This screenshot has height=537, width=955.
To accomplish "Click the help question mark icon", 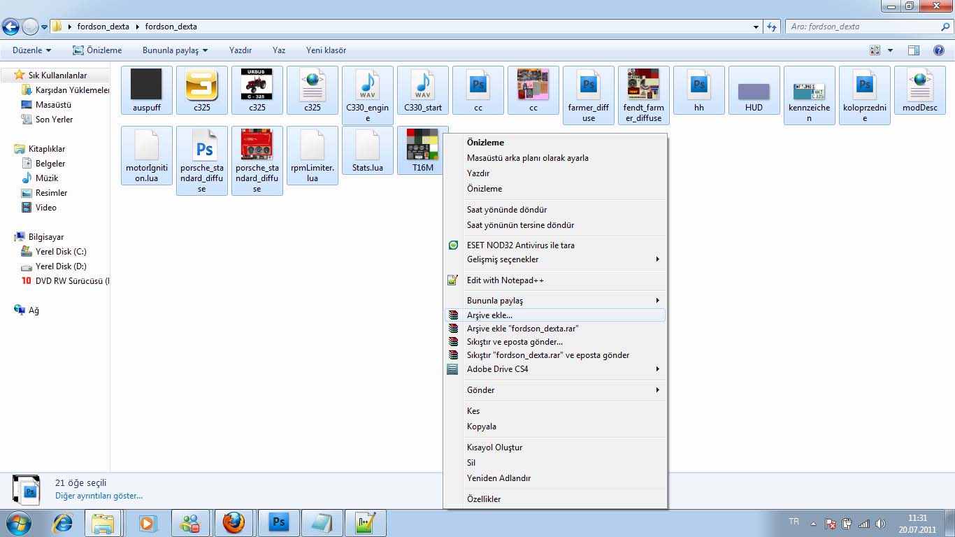I will pos(939,50).
